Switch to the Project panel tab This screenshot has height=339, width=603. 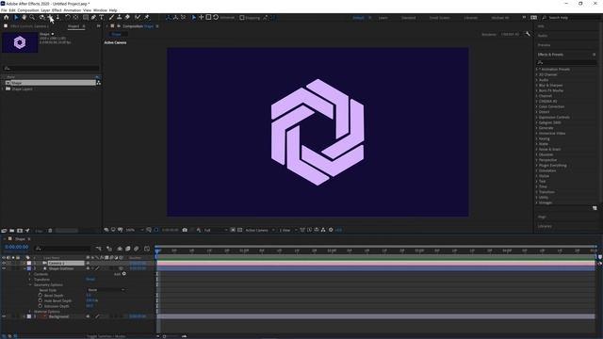pyautogui.click(x=73, y=26)
